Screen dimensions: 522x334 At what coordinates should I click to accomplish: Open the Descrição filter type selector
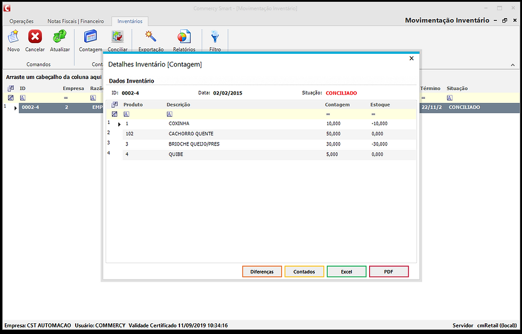pyautogui.click(x=169, y=113)
